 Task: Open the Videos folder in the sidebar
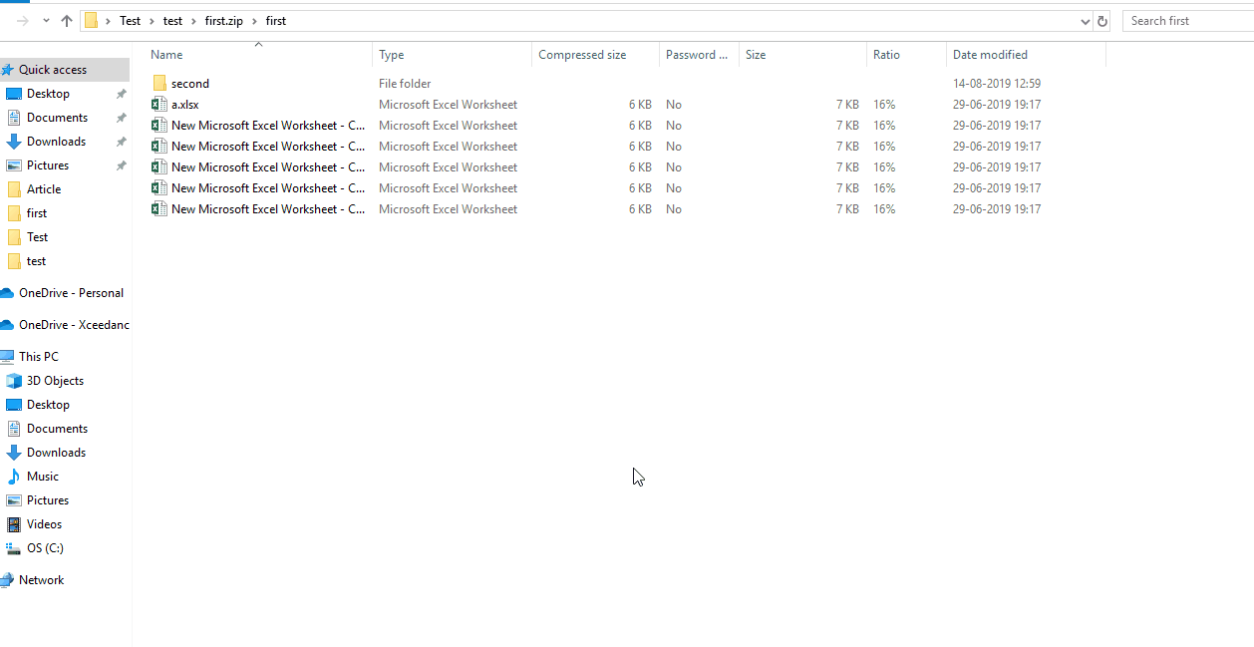coord(43,523)
